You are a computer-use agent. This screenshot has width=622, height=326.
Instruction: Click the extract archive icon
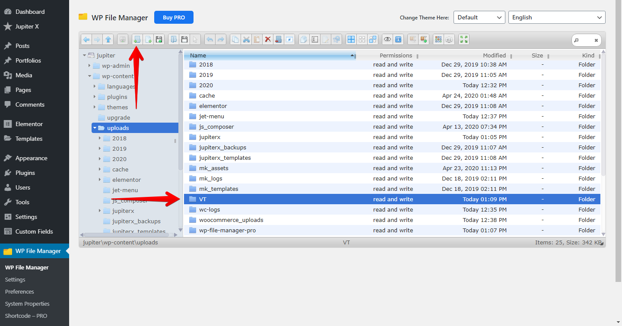(413, 39)
